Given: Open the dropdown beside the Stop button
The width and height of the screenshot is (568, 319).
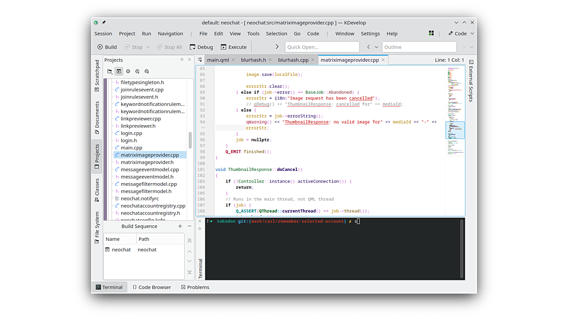Looking at the screenshot, I should (x=148, y=47).
